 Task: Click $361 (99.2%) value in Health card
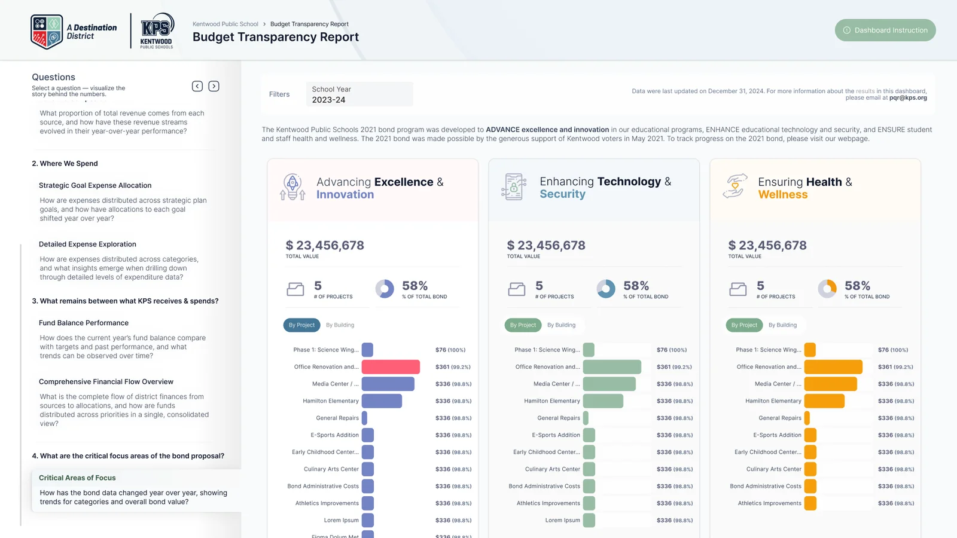(895, 367)
